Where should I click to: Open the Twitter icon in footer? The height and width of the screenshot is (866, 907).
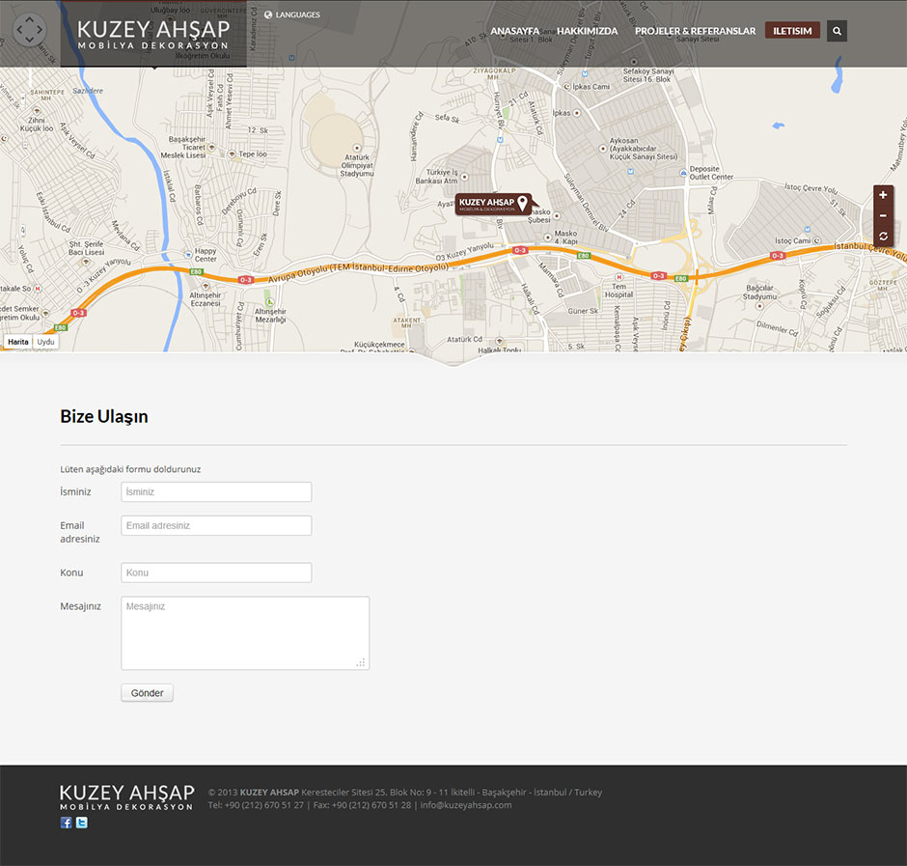pos(82,823)
